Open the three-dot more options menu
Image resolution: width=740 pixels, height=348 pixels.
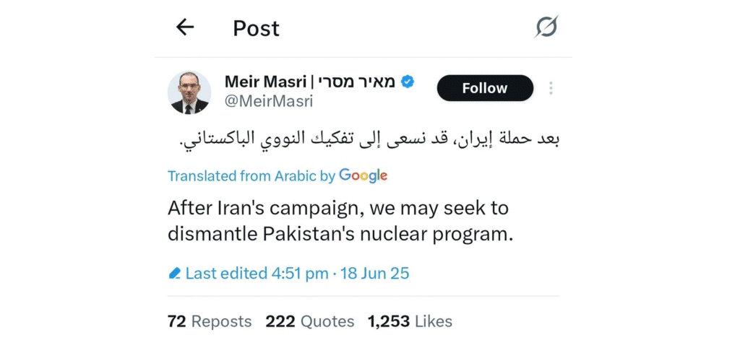(551, 88)
